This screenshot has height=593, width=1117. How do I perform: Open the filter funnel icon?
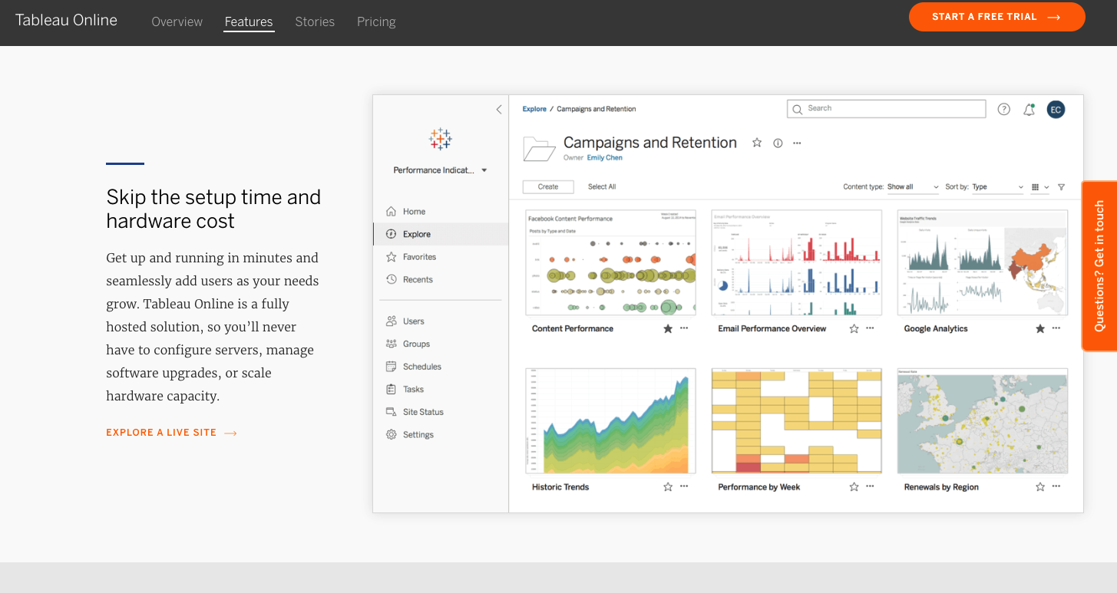[x=1061, y=186]
